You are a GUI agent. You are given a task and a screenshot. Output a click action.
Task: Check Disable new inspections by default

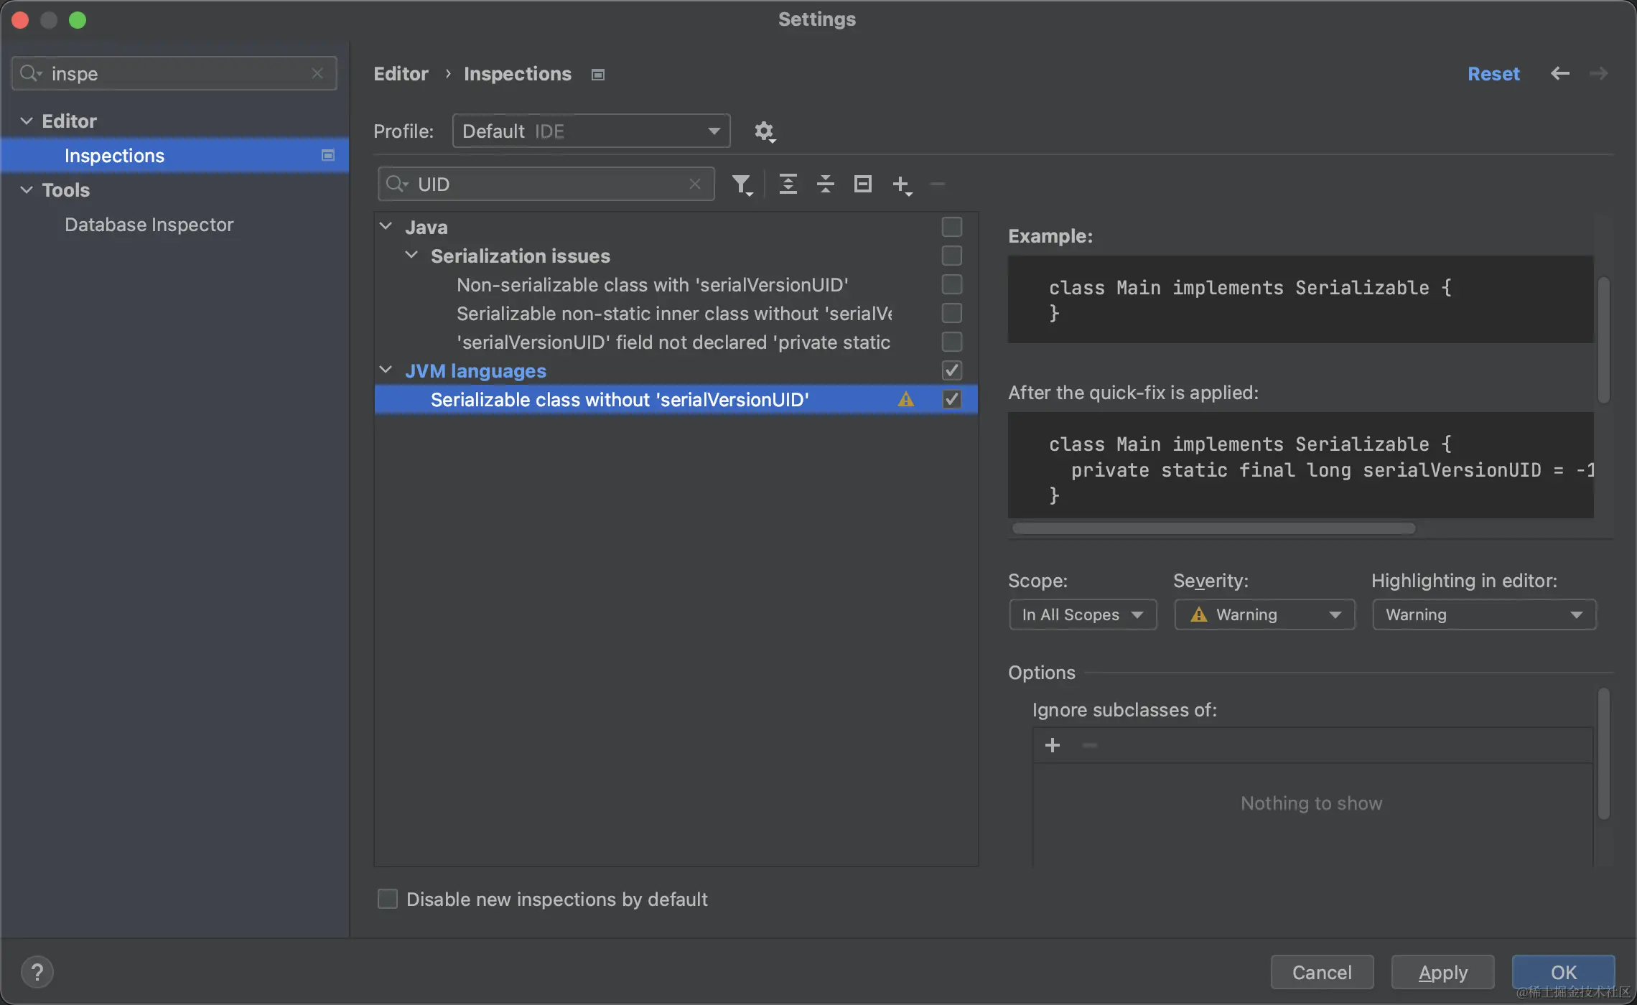click(x=388, y=899)
